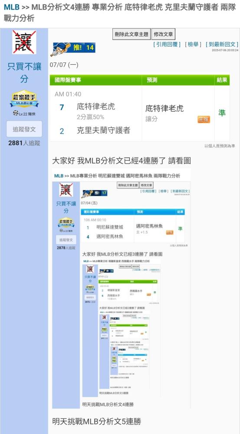Select the 克里夫蘭守護者 team name
240x434 pixels.
(x=104, y=130)
